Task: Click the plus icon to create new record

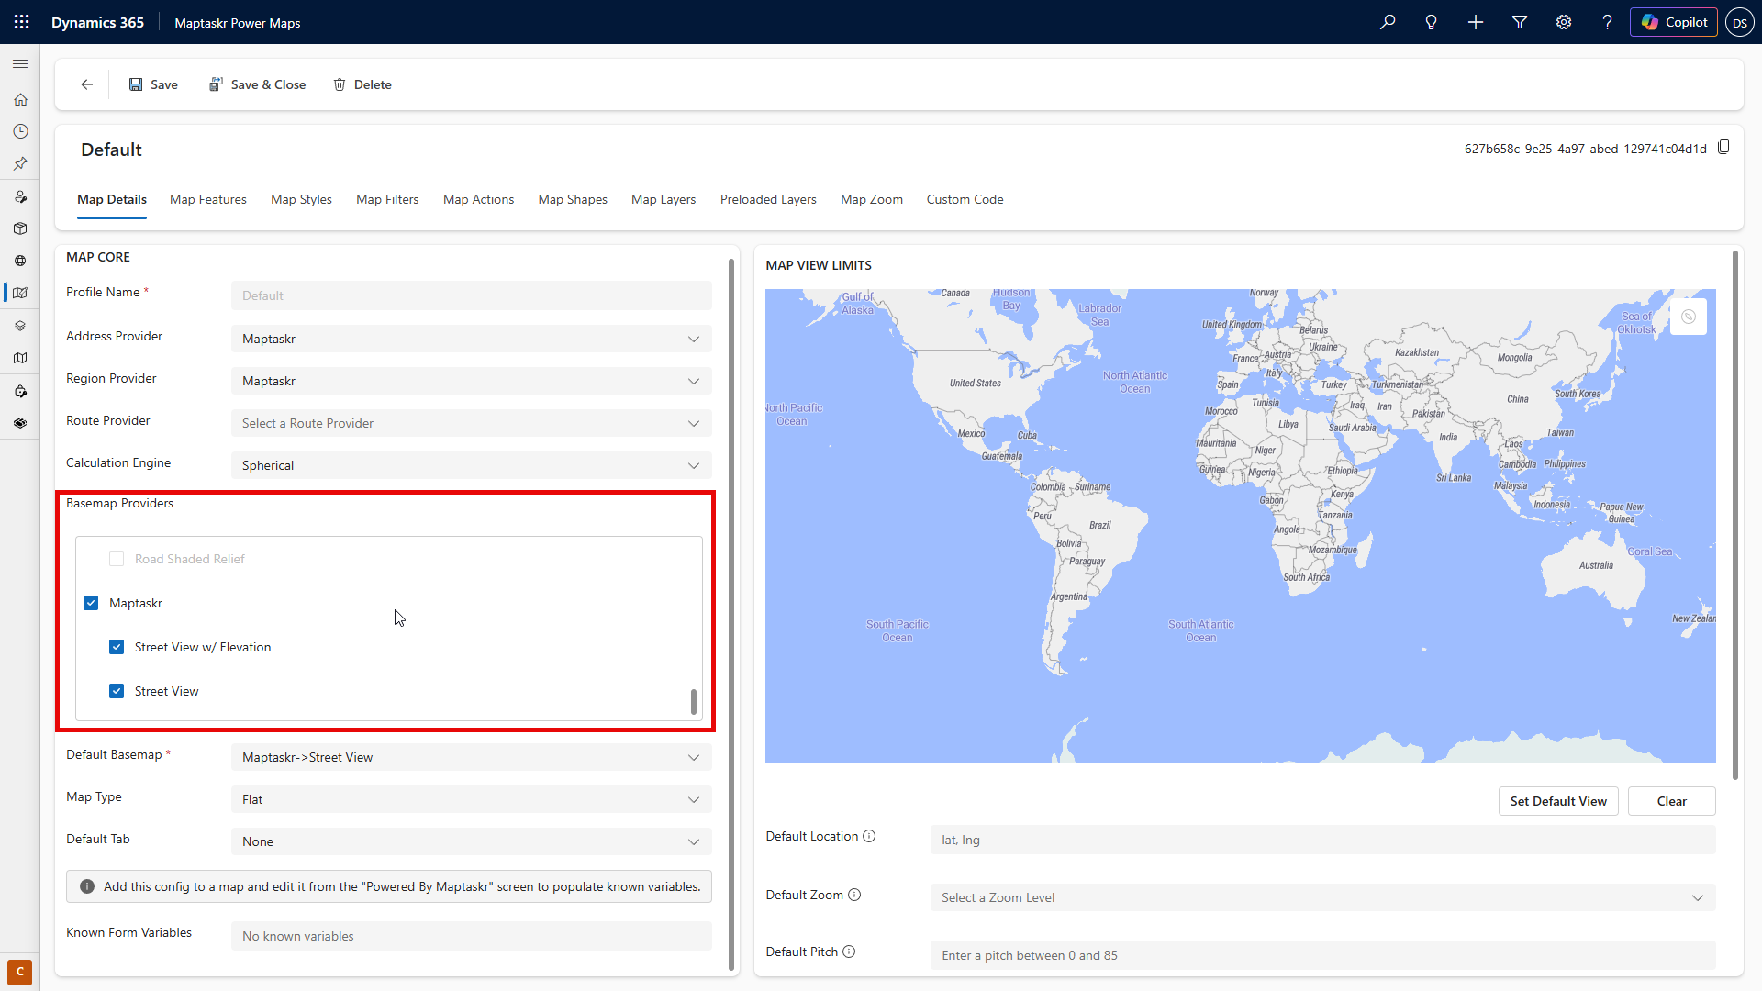Action: [1475, 21]
